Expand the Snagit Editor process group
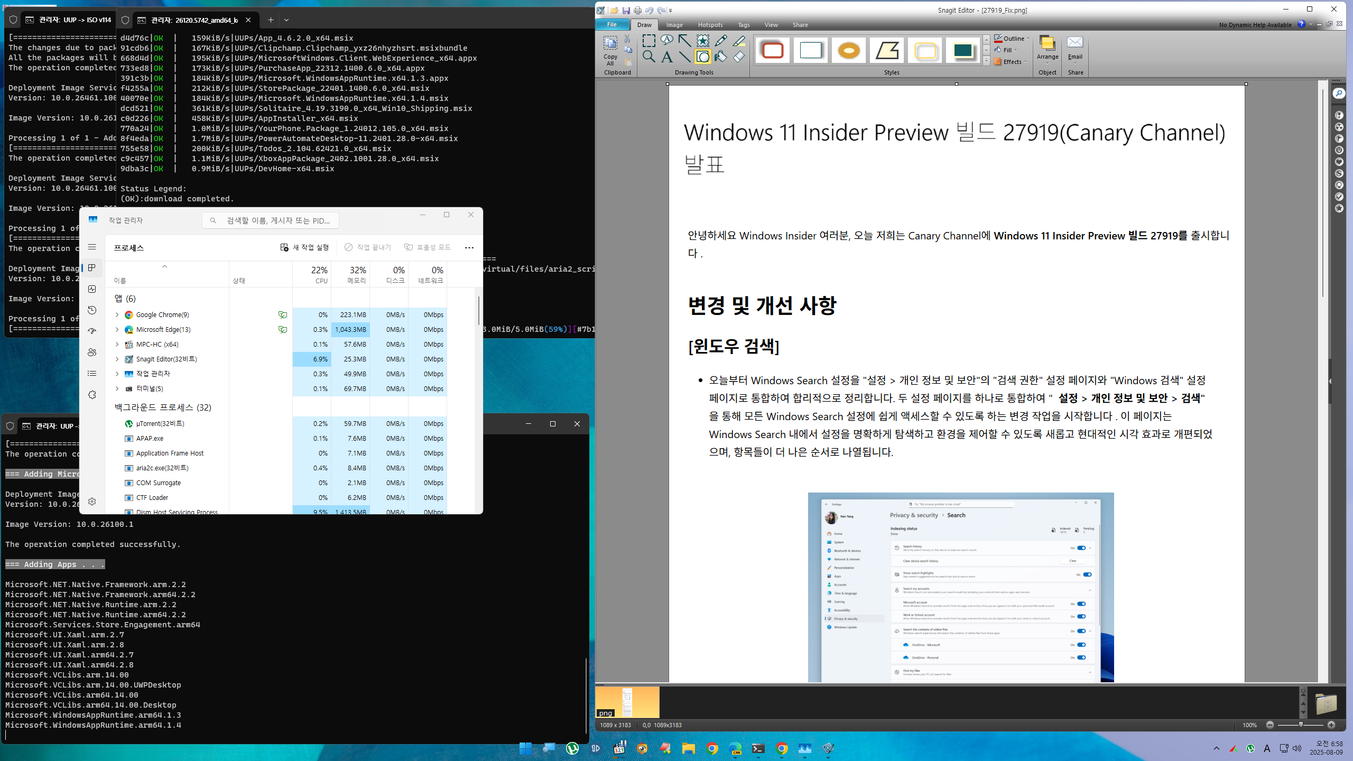Viewport: 1353px width, 761px height. pyautogui.click(x=117, y=359)
